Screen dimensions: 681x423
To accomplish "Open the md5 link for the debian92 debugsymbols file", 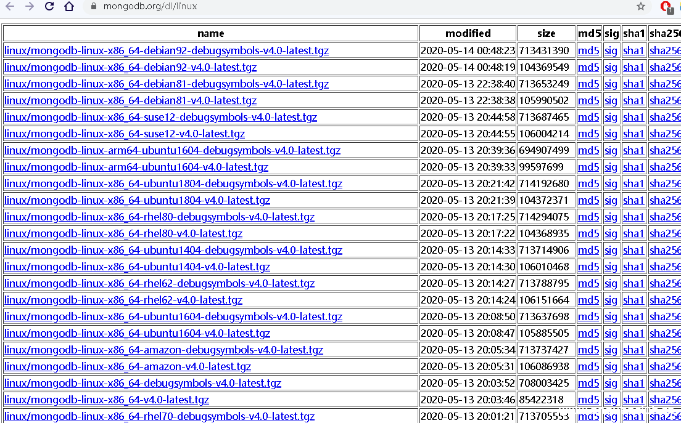I will click(x=588, y=50).
